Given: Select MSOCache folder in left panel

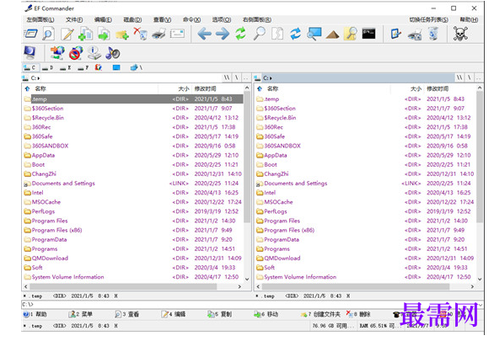Looking at the screenshot, I should coord(46,202).
